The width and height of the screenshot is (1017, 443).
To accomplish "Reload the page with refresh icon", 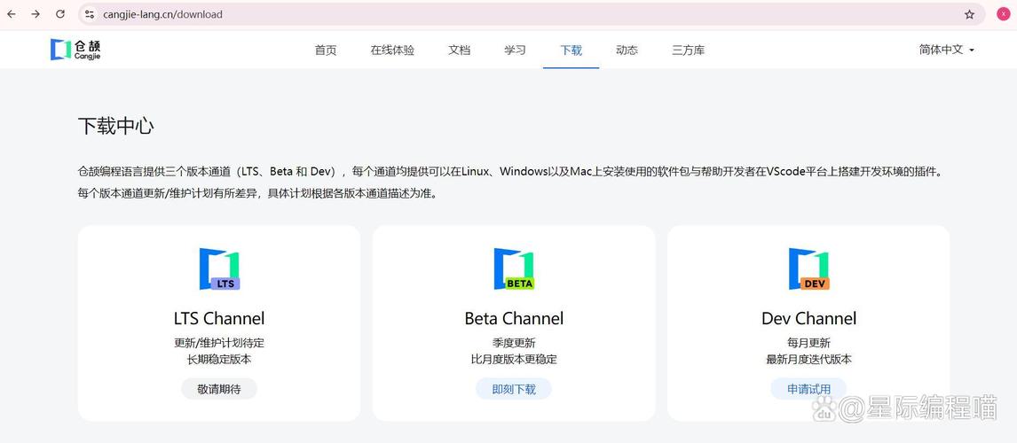I will pos(60,14).
